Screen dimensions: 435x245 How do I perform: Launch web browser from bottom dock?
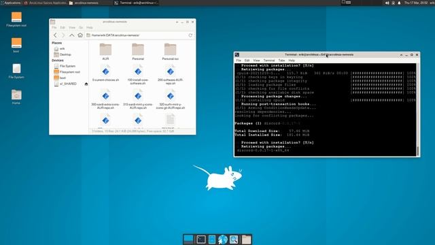point(222,239)
